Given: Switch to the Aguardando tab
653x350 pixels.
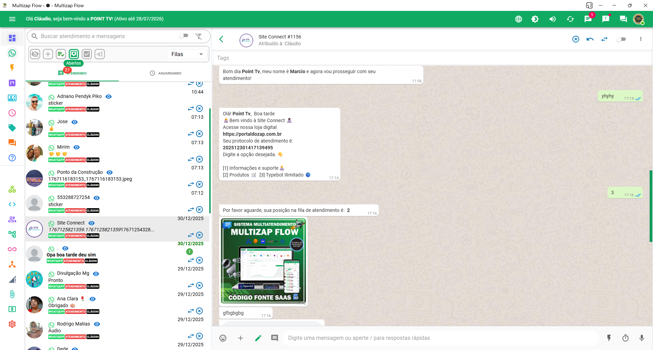Looking at the screenshot, I should 165,73.
